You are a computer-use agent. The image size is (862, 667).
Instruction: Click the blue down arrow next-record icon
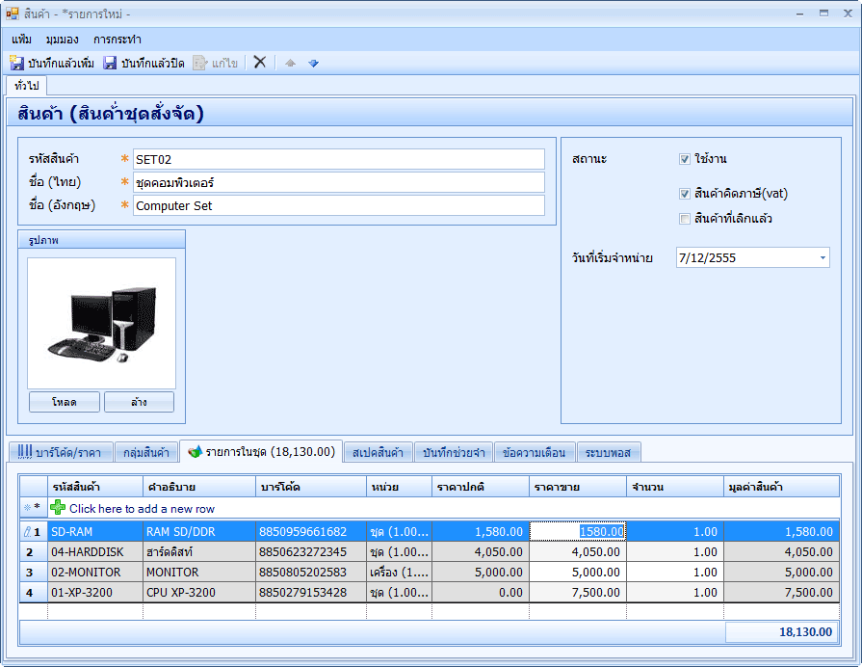tap(313, 63)
